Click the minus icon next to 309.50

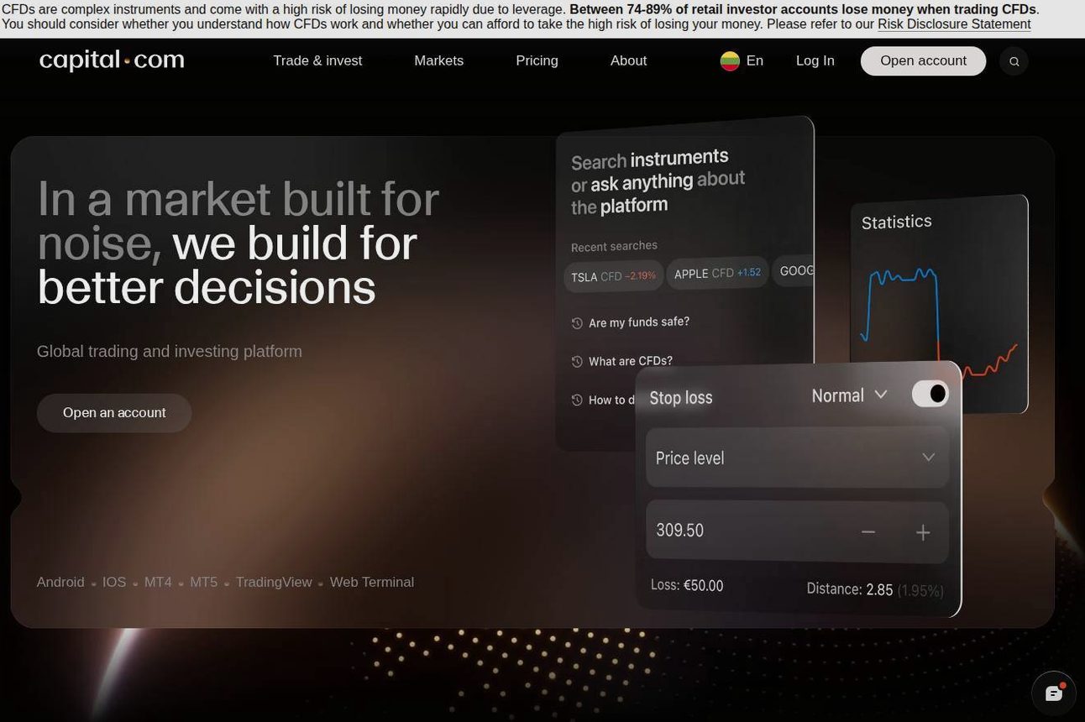tap(868, 532)
